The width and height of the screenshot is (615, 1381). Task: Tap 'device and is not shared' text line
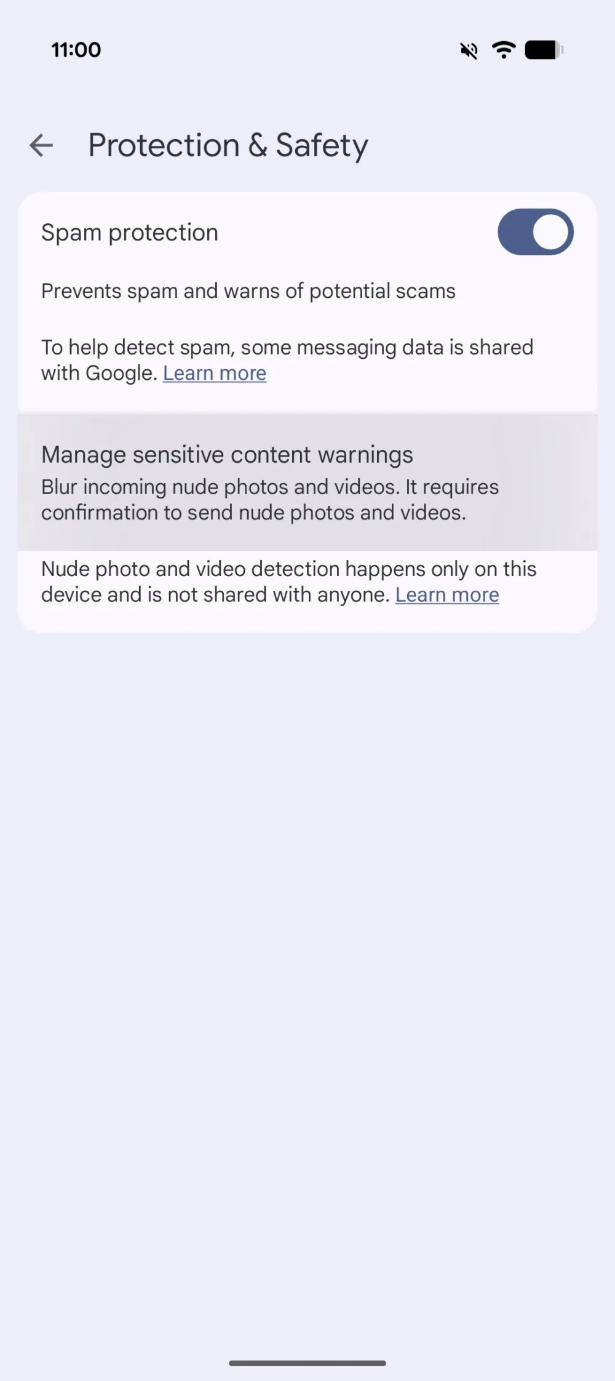216,594
